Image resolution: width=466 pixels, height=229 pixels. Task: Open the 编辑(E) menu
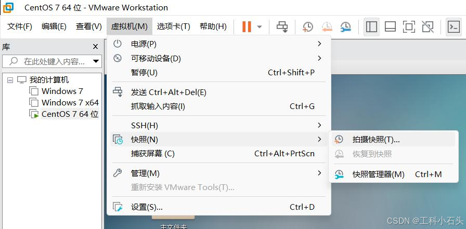click(54, 26)
